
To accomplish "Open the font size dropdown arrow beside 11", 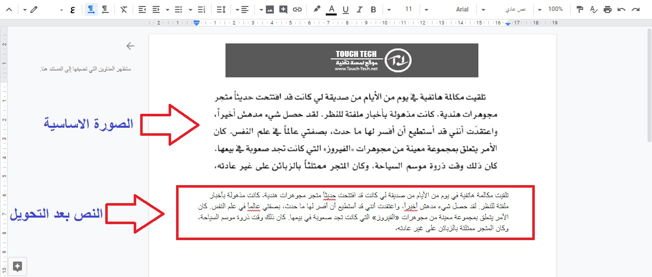I will 389,9.
